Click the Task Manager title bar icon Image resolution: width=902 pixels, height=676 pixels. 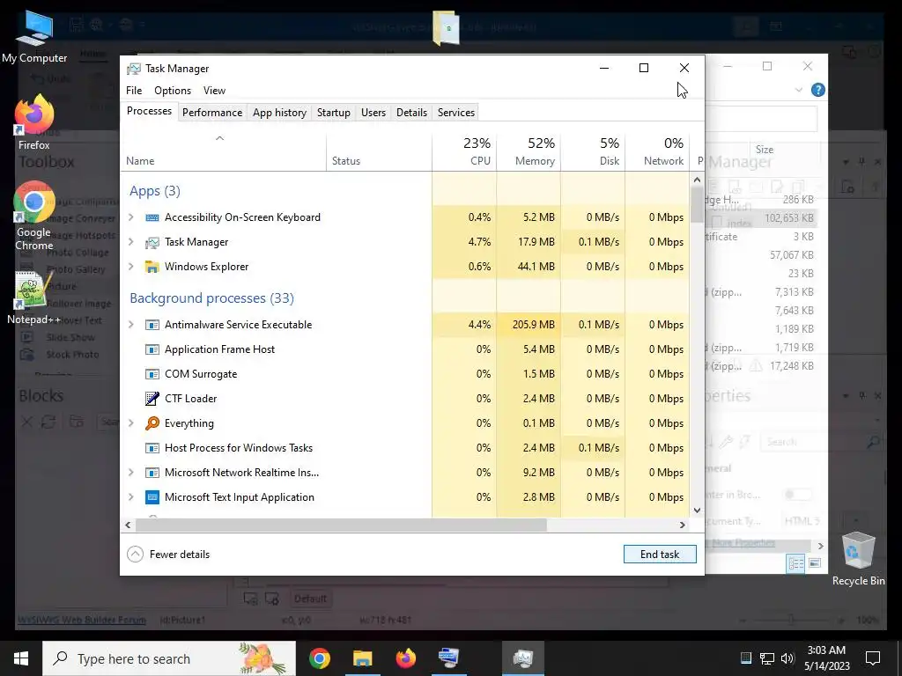(x=134, y=69)
